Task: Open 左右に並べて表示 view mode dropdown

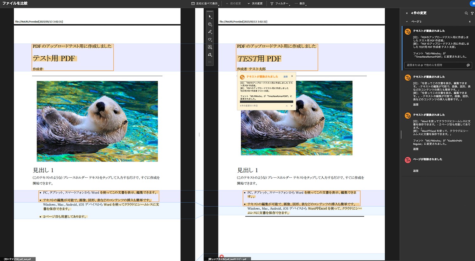Action: pyautogui.click(x=205, y=3)
